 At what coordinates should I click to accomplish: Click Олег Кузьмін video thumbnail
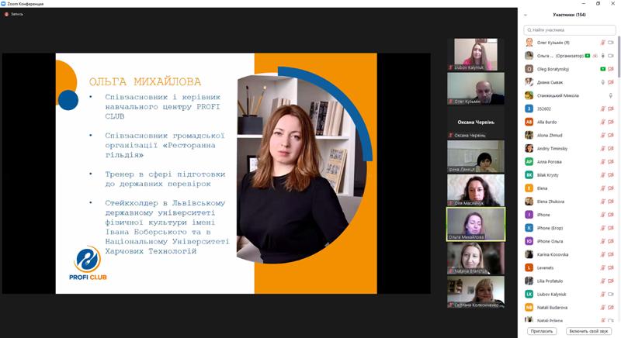tap(476, 88)
